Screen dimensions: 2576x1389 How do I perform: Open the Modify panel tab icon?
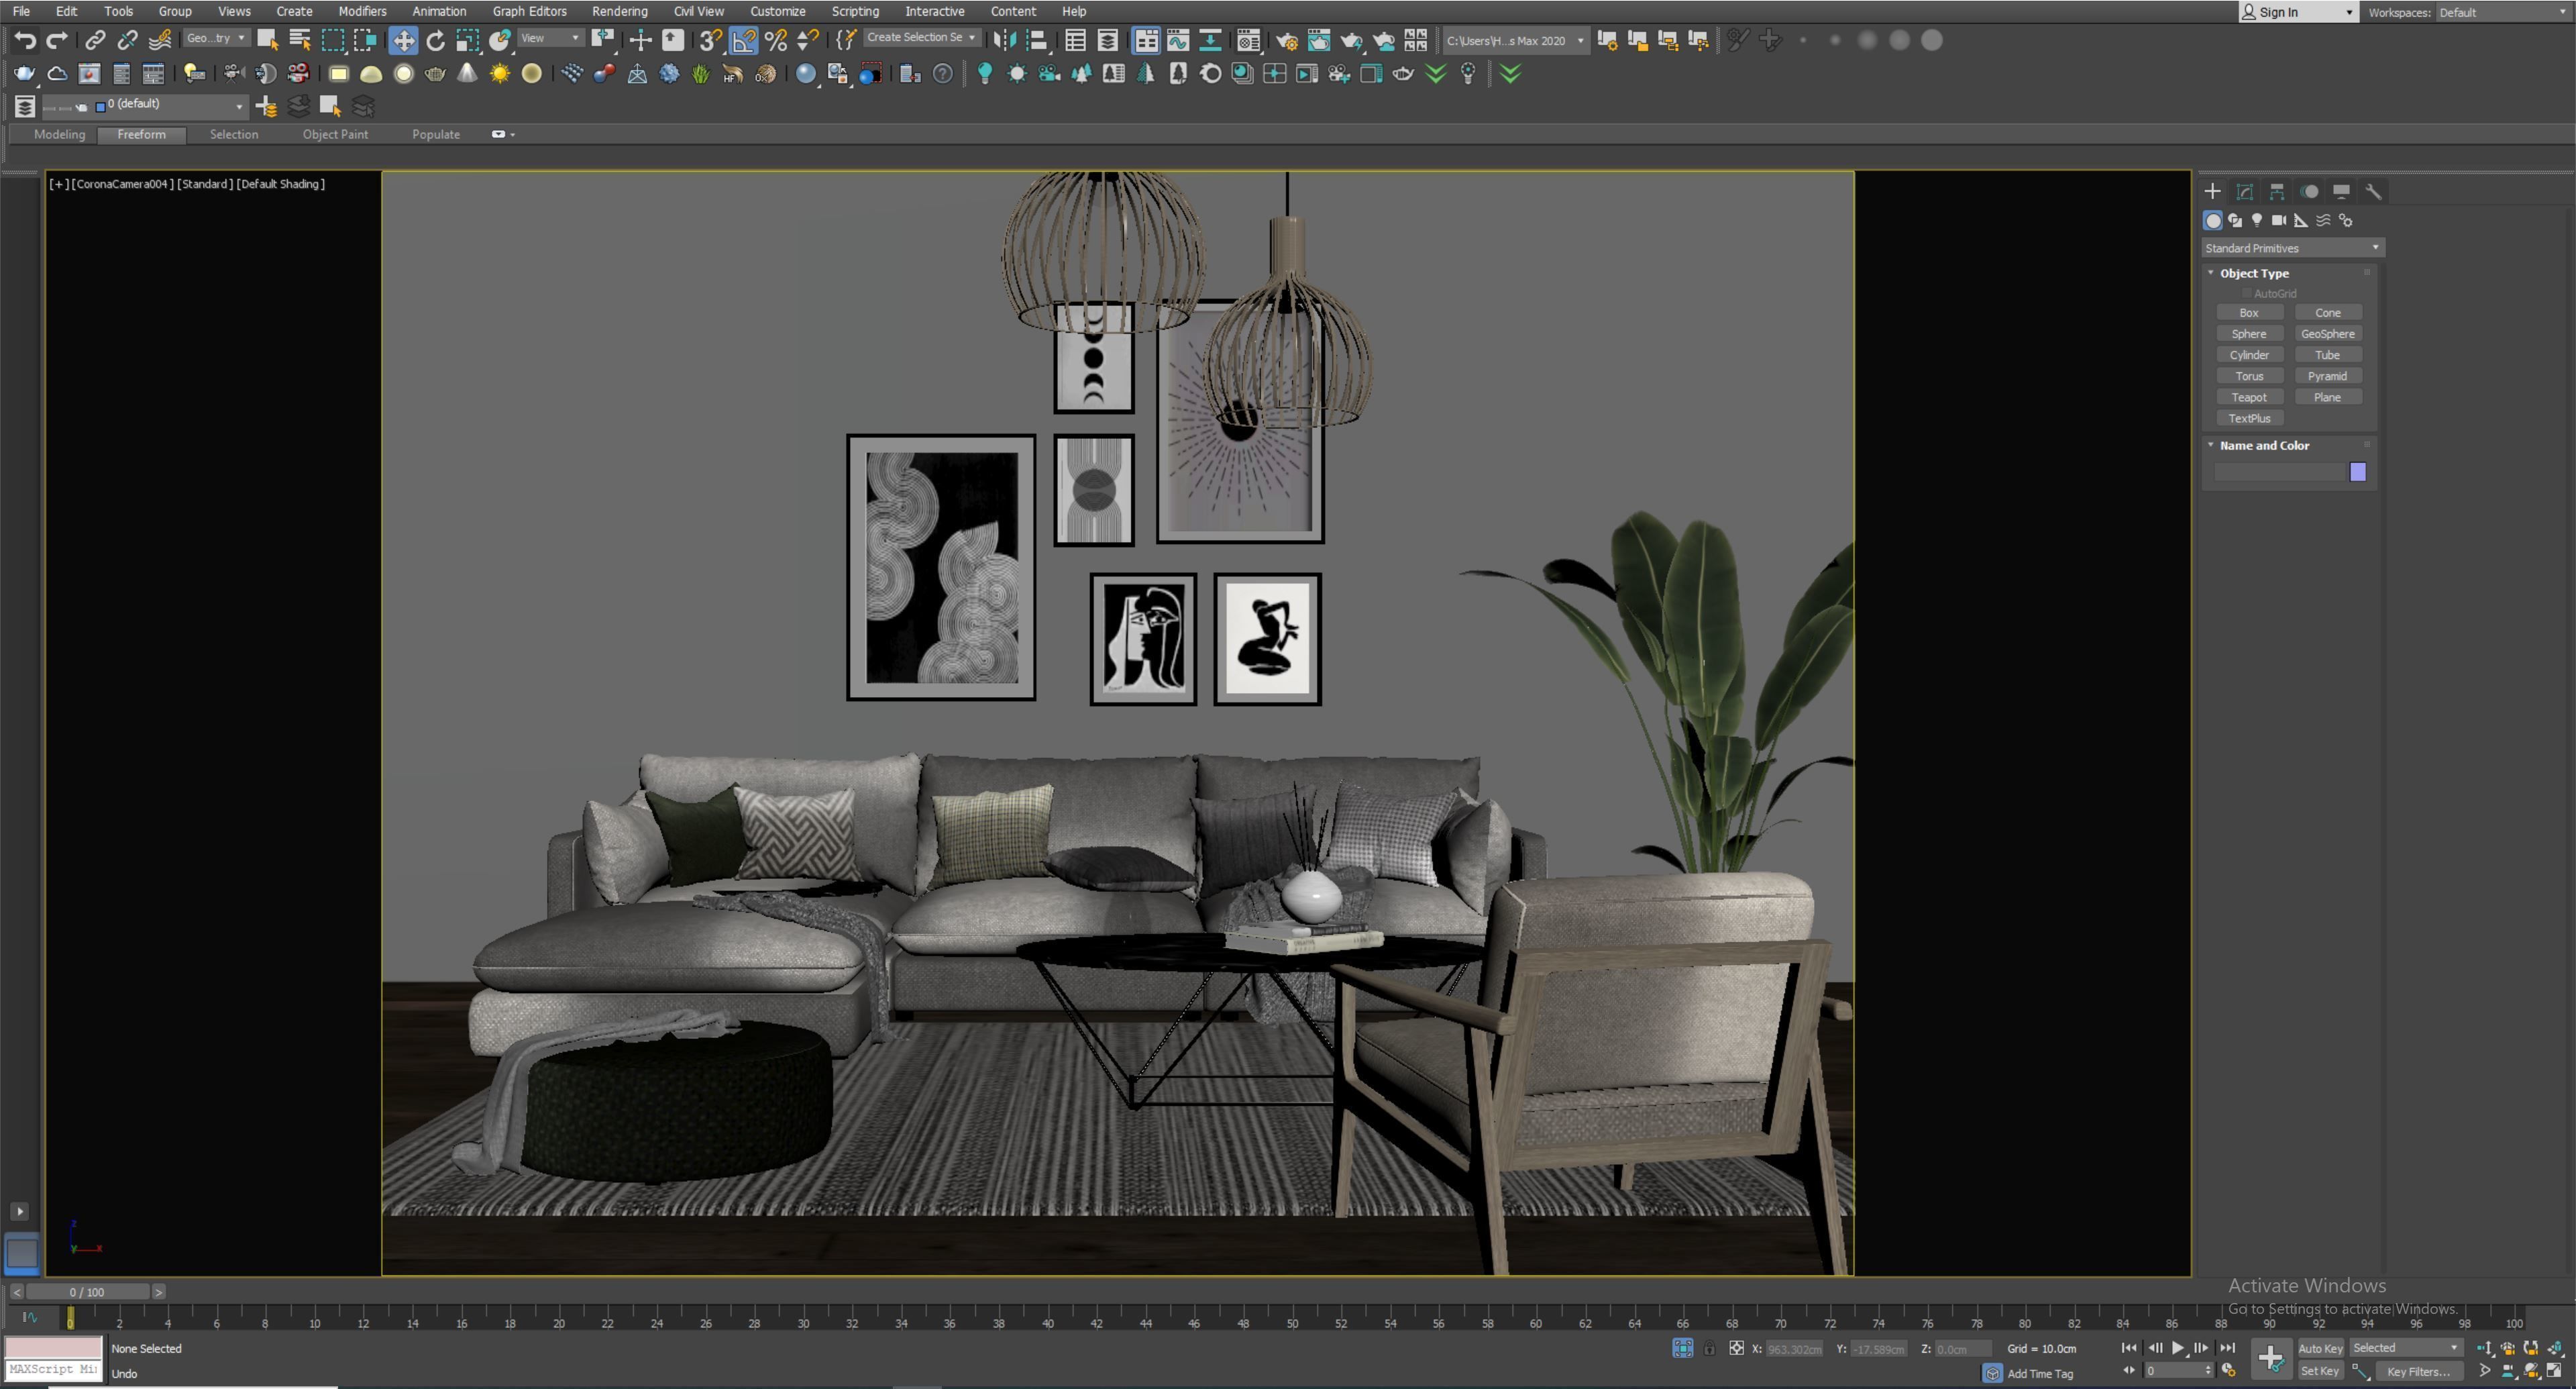pyautogui.click(x=2245, y=191)
